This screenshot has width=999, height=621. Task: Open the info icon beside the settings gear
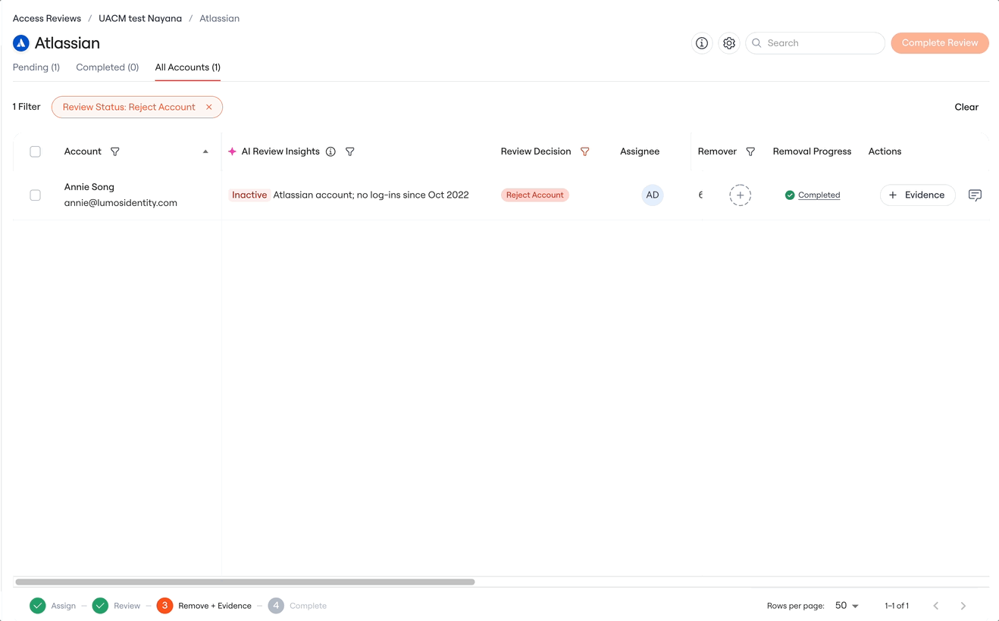tap(702, 43)
